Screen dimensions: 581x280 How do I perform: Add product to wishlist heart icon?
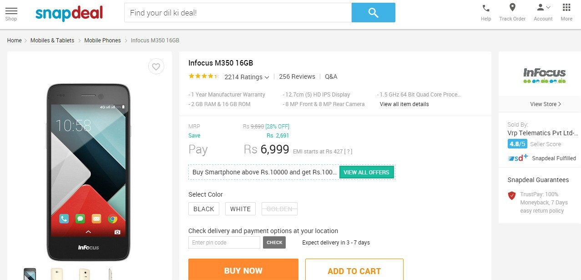[x=156, y=67]
